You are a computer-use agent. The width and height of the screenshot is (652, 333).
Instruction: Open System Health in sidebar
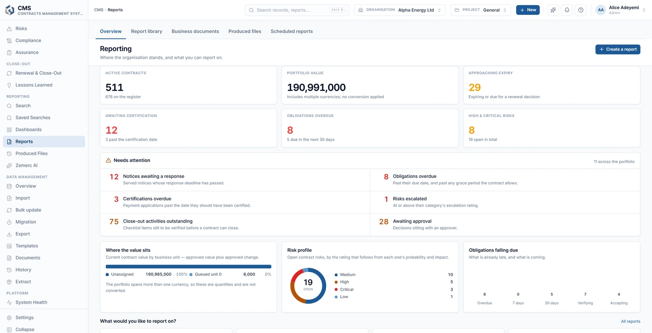click(x=44, y=302)
